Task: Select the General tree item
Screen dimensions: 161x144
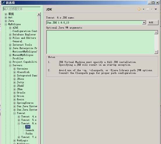Action: (x=17, y=41)
